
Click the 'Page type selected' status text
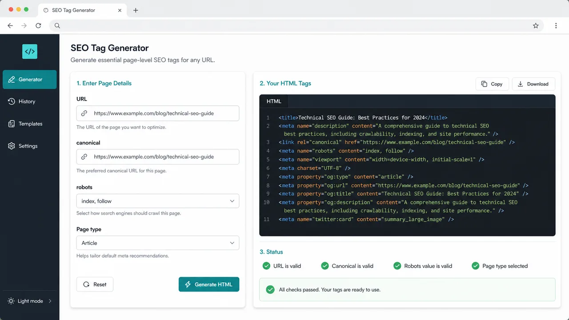pos(505,266)
